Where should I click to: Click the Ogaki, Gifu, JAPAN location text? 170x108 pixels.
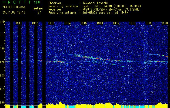click(x=112, y=6)
